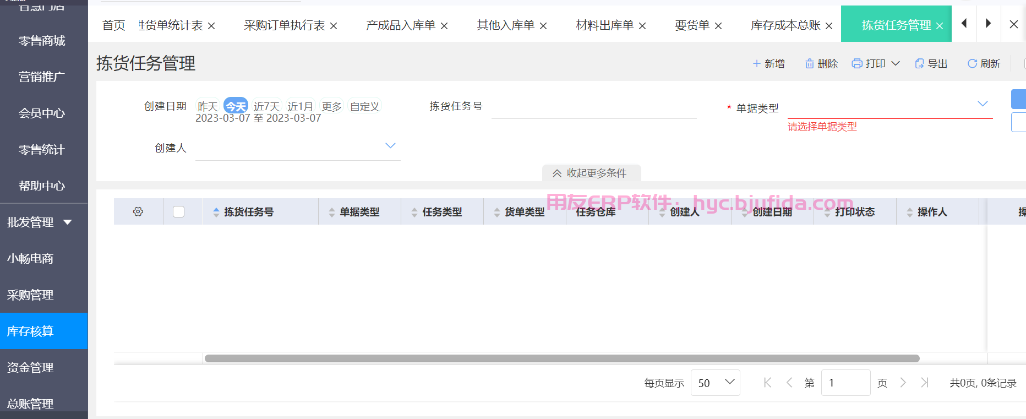The height and width of the screenshot is (419, 1026).
Task: Select the 昨天 date filter
Action: tap(208, 106)
